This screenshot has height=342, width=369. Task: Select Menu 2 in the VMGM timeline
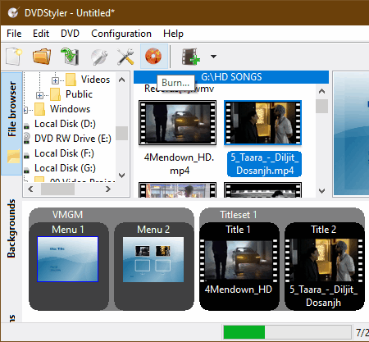point(153,258)
